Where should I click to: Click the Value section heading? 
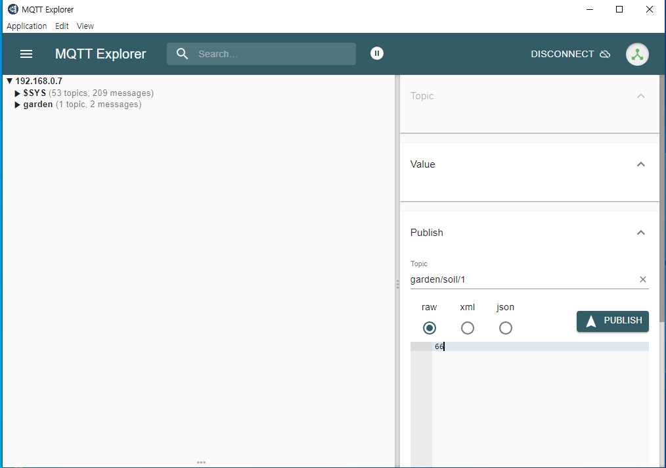click(x=422, y=164)
